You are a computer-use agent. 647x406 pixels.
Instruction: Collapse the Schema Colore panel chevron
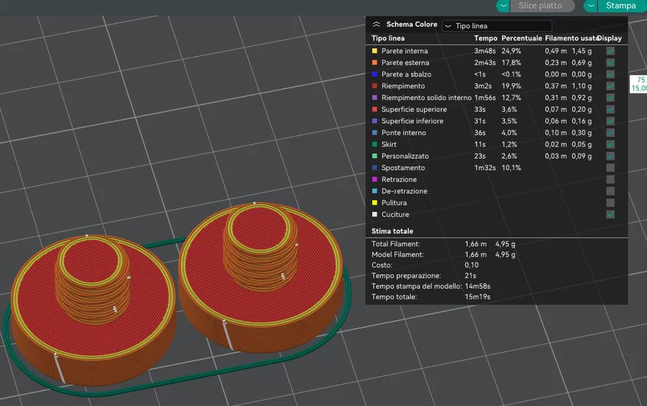pos(376,24)
